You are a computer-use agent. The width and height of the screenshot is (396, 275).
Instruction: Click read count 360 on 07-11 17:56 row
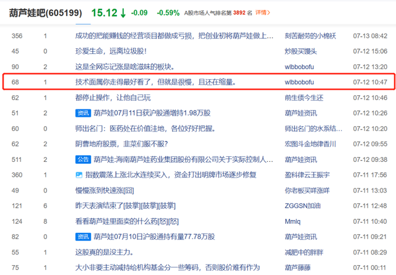pos(17,175)
